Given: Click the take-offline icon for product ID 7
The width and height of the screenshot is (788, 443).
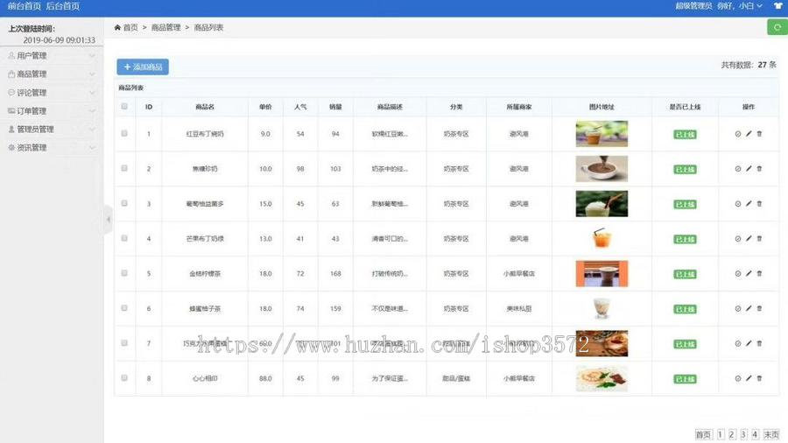Looking at the screenshot, I should 738,343.
